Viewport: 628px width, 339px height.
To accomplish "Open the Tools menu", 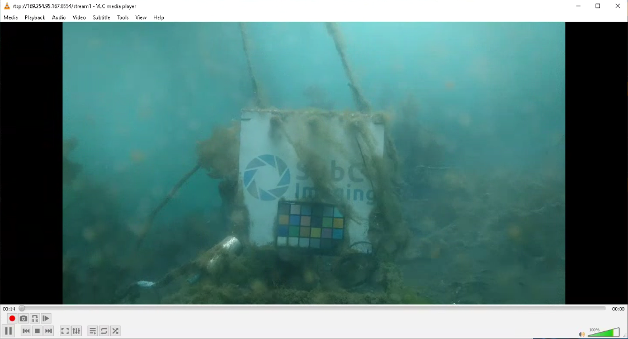I will 122,17.
